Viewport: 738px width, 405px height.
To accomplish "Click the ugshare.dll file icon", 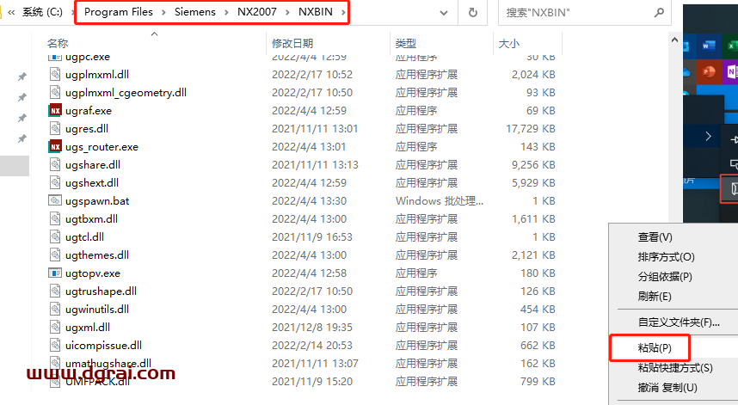I will [x=55, y=164].
